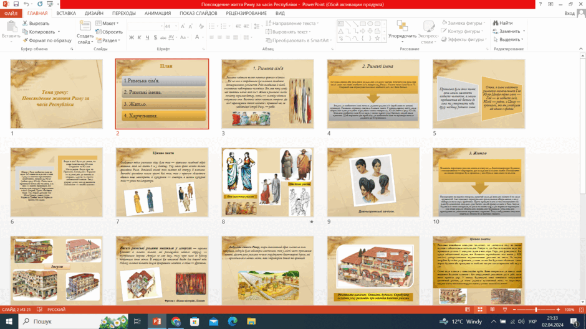Click Заменить replace button

[509, 31]
